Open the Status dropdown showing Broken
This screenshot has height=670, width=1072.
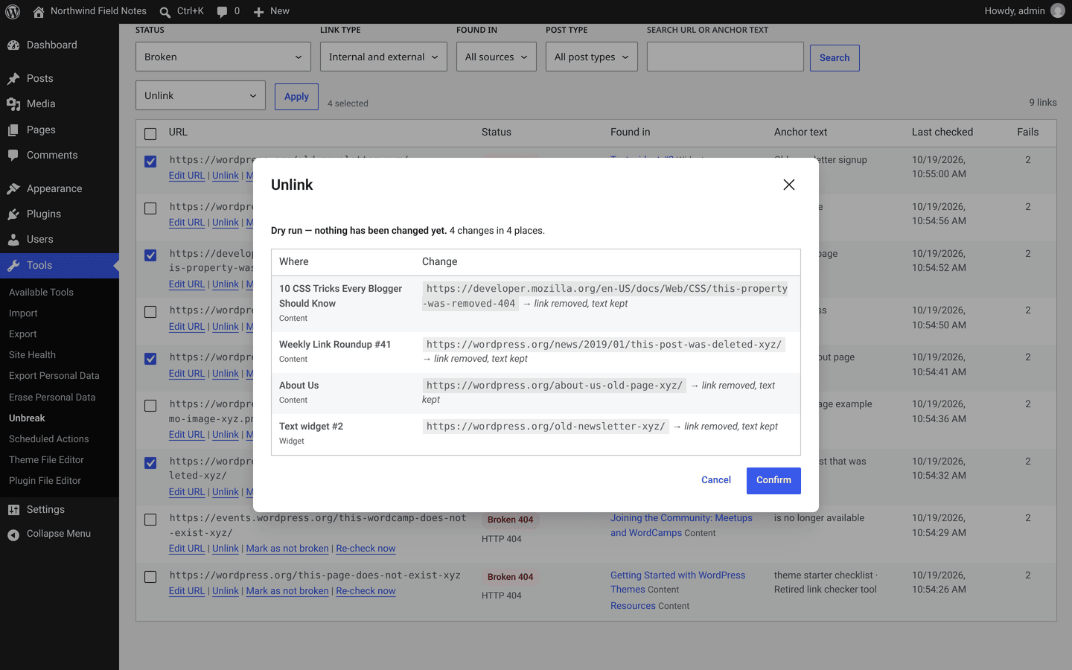(223, 57)
